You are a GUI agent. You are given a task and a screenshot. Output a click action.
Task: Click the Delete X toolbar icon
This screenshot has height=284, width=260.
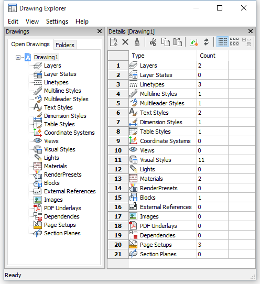tap(125, 42)
